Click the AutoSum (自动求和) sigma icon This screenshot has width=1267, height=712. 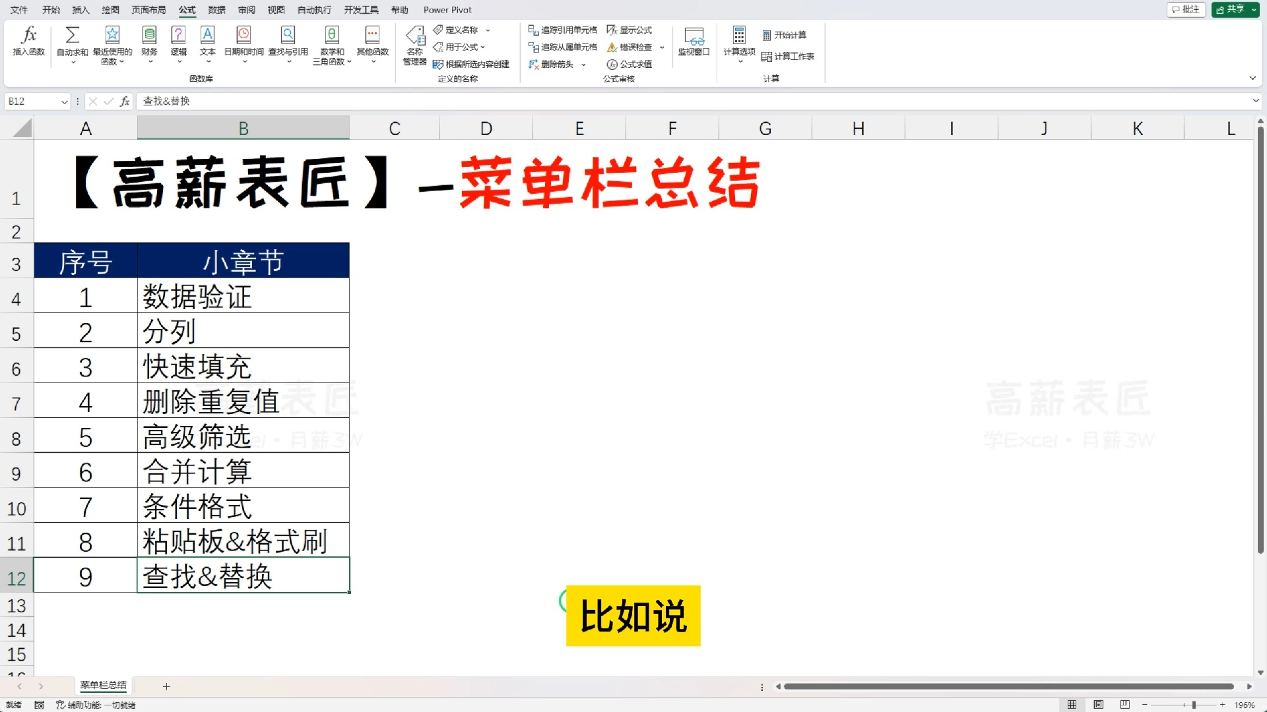click(x=73, y=35)
